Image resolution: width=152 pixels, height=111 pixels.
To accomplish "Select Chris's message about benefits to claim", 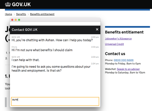I will click(x=42, y=50).
